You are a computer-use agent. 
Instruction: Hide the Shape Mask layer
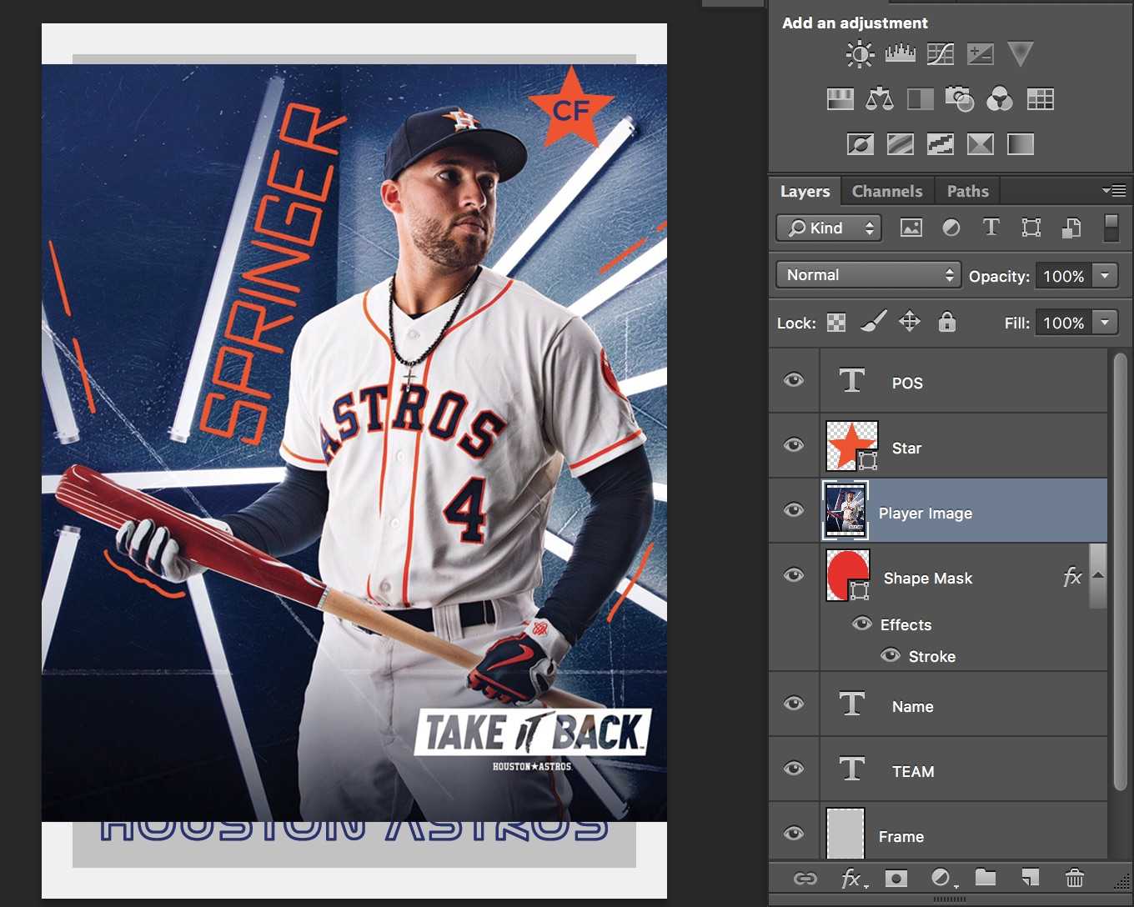pos(794,575)
